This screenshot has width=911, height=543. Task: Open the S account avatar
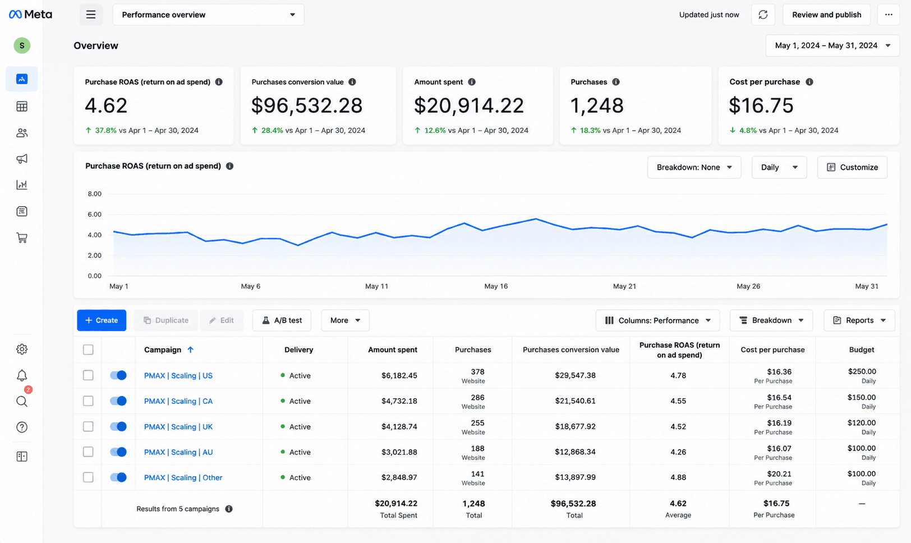point(22,45)
